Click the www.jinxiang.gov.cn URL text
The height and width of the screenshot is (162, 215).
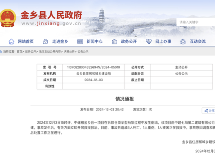tap(51, 24)
